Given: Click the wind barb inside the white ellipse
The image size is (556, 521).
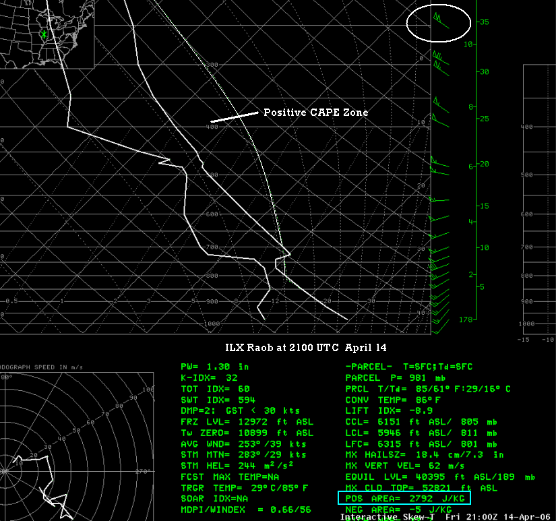Looking at the screenshot, I should (x=440, y=20).
